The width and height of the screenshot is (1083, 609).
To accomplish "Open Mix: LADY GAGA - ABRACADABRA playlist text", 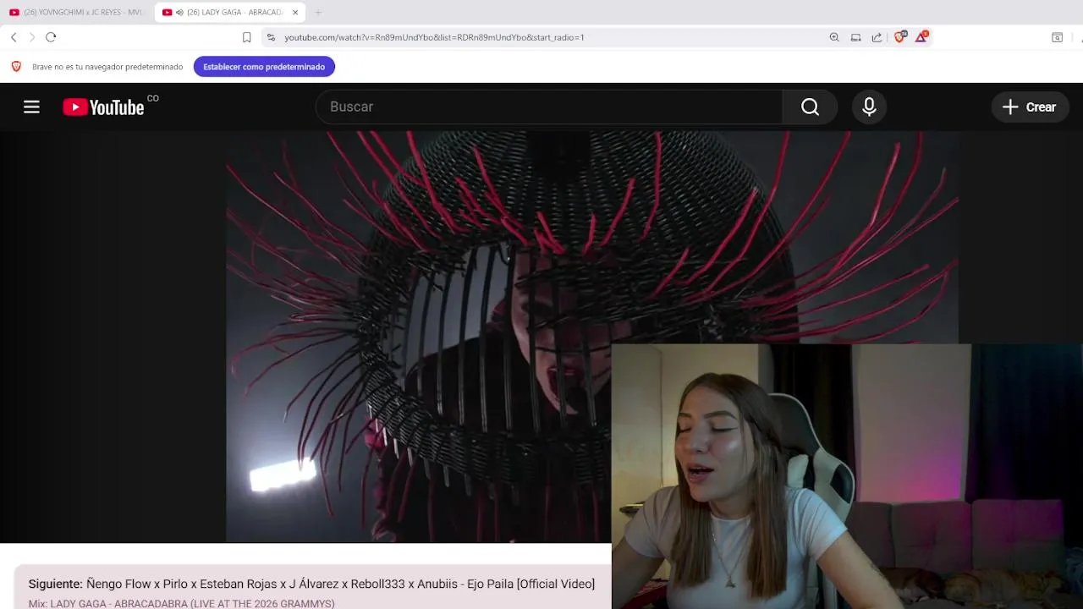I will pyautogui.click(x=181, y=604).
